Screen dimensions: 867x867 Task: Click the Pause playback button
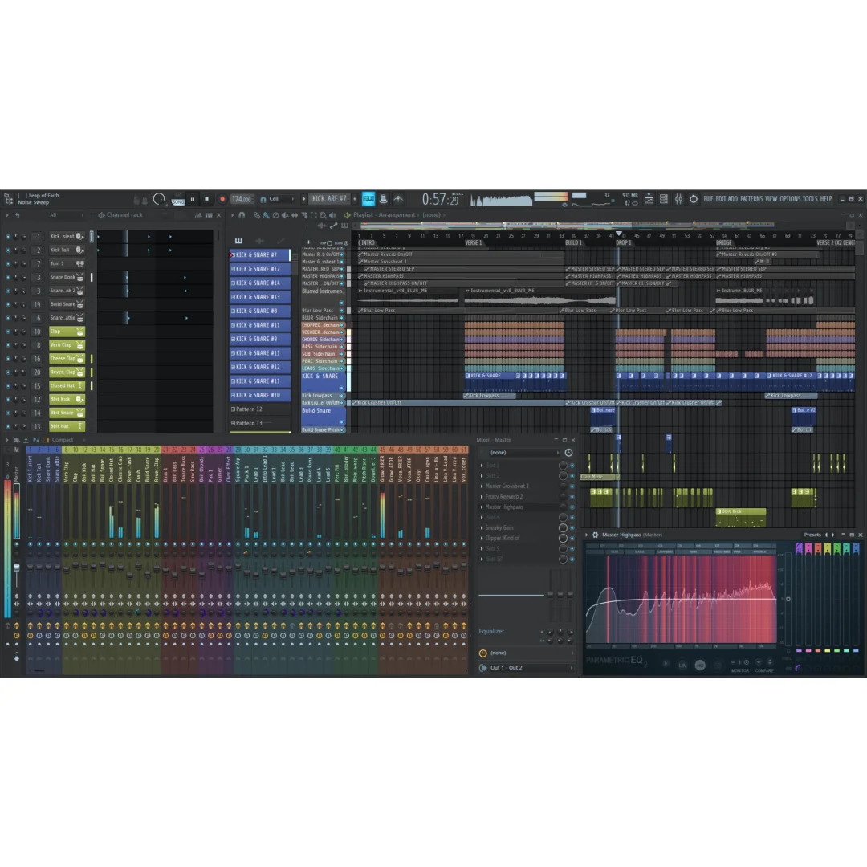[193, 199]
